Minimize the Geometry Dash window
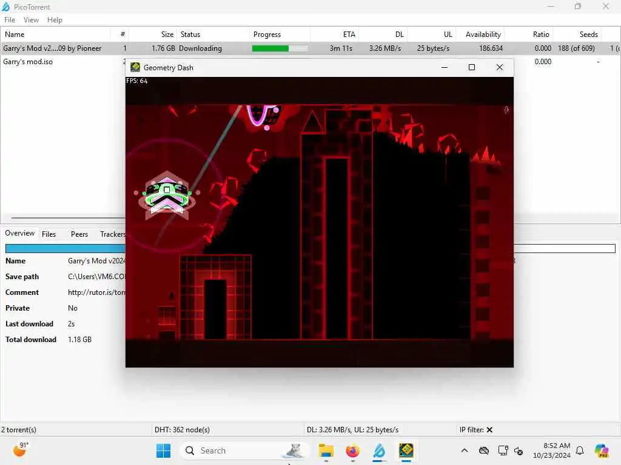The width and height of the screenshot is (621, 465). pyautogui.click(x=445, y=68)
